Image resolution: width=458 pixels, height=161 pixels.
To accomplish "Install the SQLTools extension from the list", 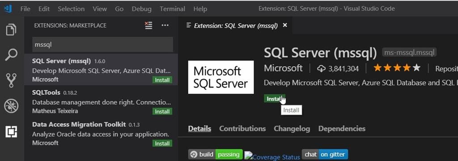I will coord(162,111).
